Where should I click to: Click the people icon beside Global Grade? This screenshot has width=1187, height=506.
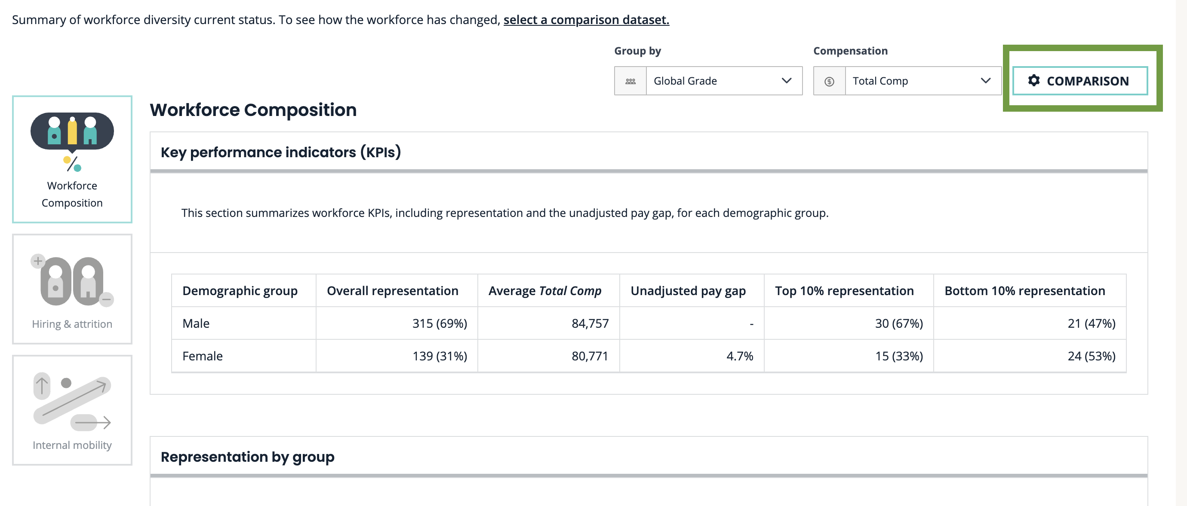tap(630, 81)
